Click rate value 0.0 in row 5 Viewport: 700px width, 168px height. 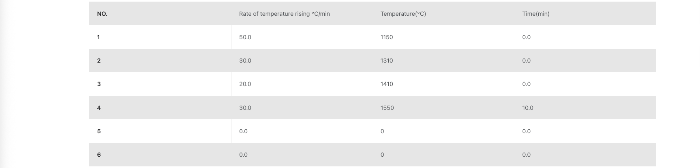point(243,131)
